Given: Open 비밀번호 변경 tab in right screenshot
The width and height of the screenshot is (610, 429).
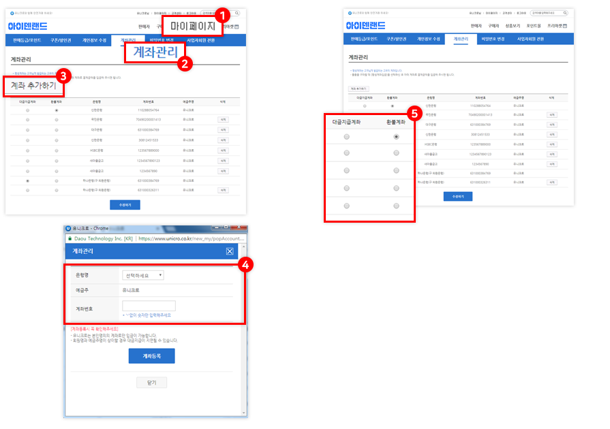Looking at the screenshot, I should (x=493, y=39).
